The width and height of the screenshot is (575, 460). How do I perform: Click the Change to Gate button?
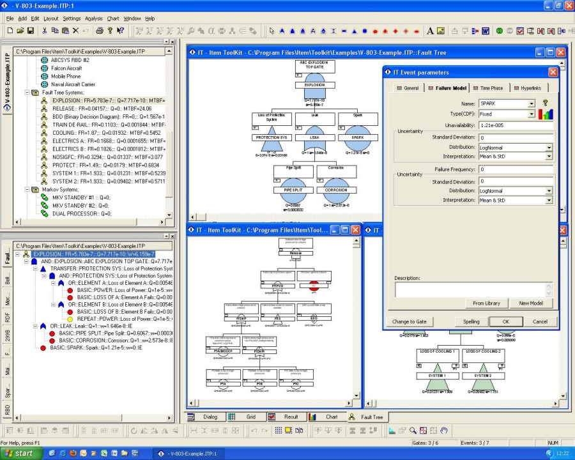click(x=409, y=321)
